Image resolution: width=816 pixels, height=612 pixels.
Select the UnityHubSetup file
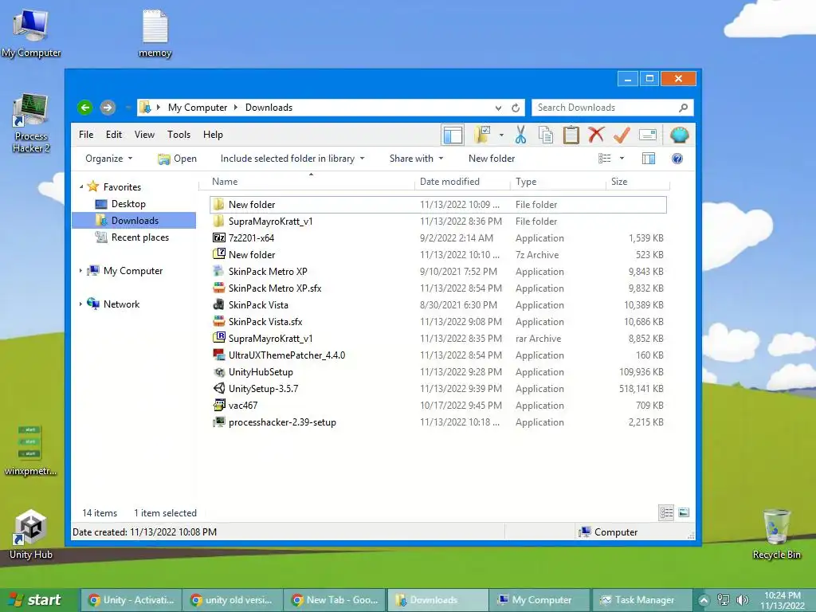[438, 372]
